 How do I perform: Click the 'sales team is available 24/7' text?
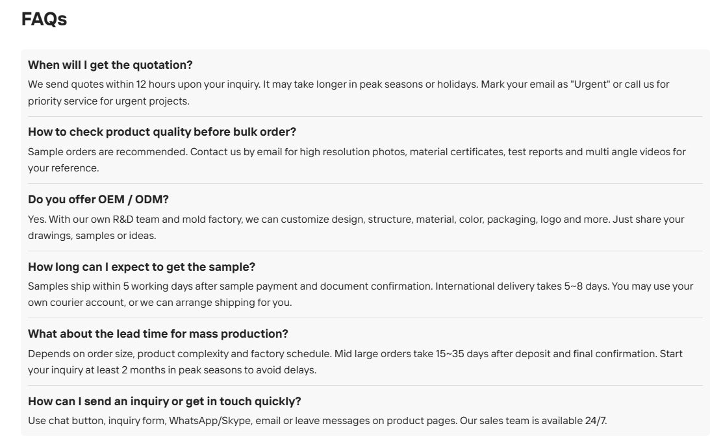coord(533,420)
